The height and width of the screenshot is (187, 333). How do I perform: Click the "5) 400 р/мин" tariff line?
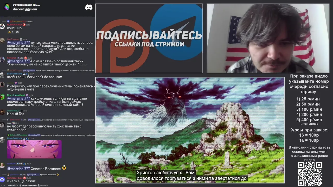click(x=309, y=120)
